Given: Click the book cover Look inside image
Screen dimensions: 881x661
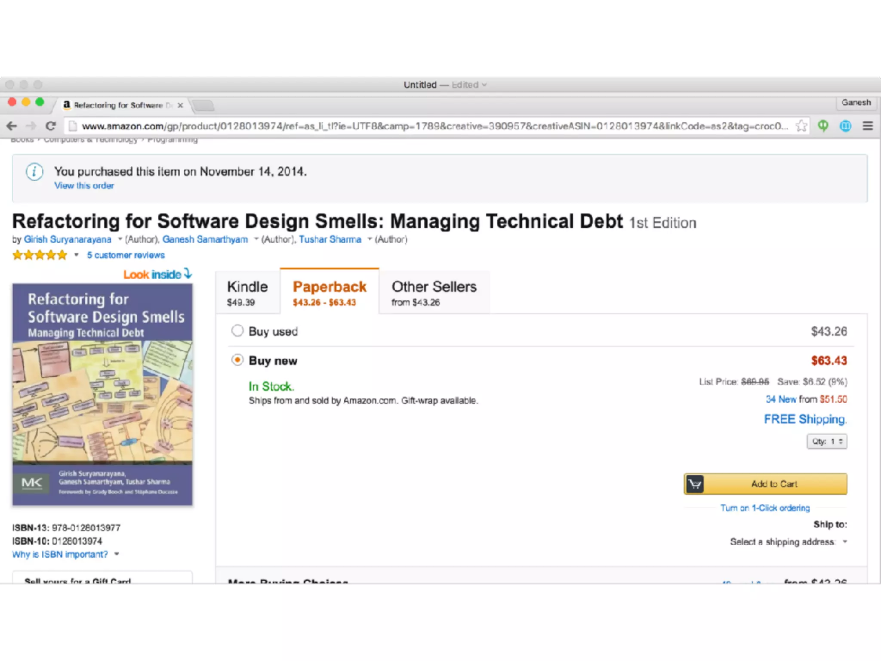Looking at the screenshot, I should [102, 394].
